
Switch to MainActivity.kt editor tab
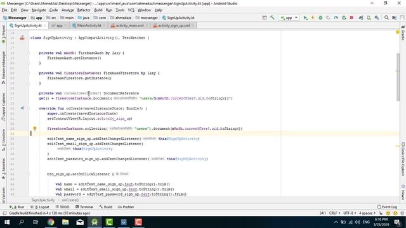89,25
